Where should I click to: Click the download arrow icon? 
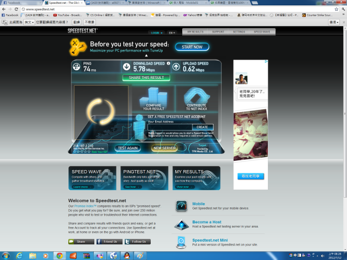[126, 67]
